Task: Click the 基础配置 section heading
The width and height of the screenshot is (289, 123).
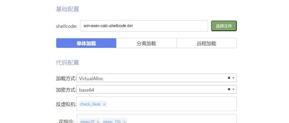Action: click(68, 9)
